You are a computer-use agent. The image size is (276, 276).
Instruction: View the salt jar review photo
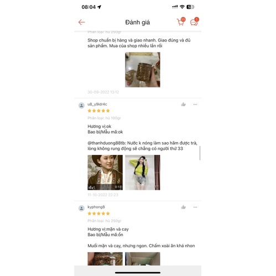(x=143, y=70)
